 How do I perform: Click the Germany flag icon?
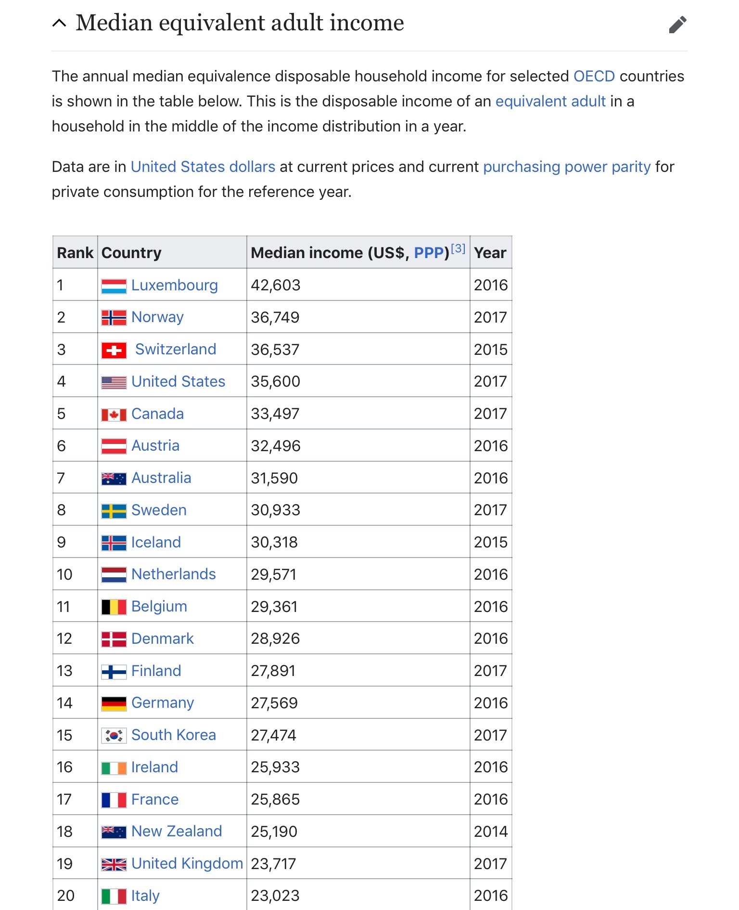[114, 703]
